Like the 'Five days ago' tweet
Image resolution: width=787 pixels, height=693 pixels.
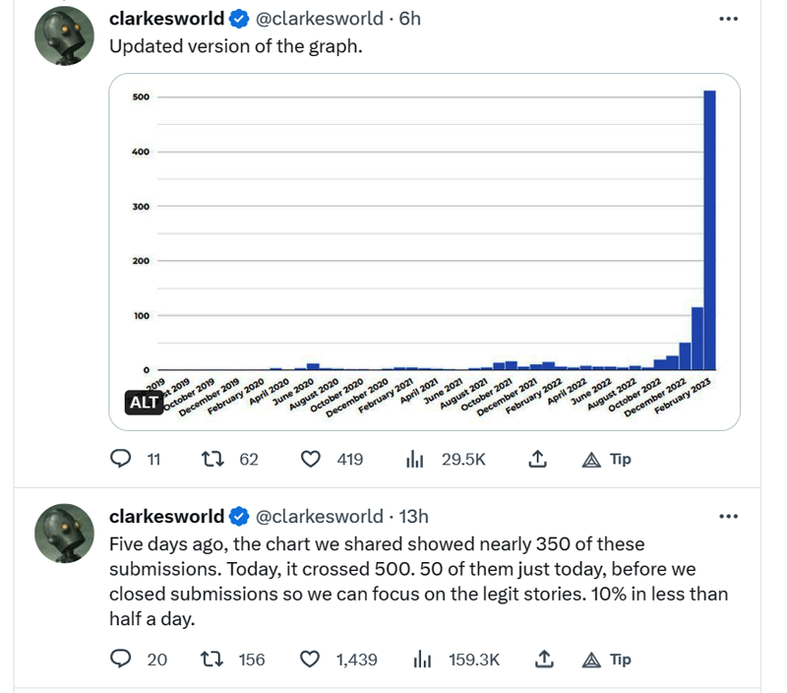(x=312, y=660)
